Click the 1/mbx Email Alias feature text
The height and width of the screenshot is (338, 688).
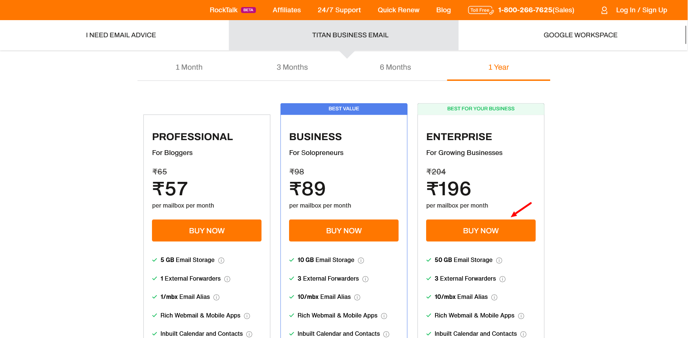[185, 297]
